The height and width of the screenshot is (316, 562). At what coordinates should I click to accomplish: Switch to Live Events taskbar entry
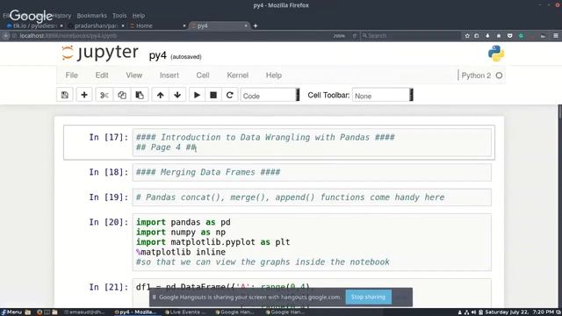click(x=185, y=312)
